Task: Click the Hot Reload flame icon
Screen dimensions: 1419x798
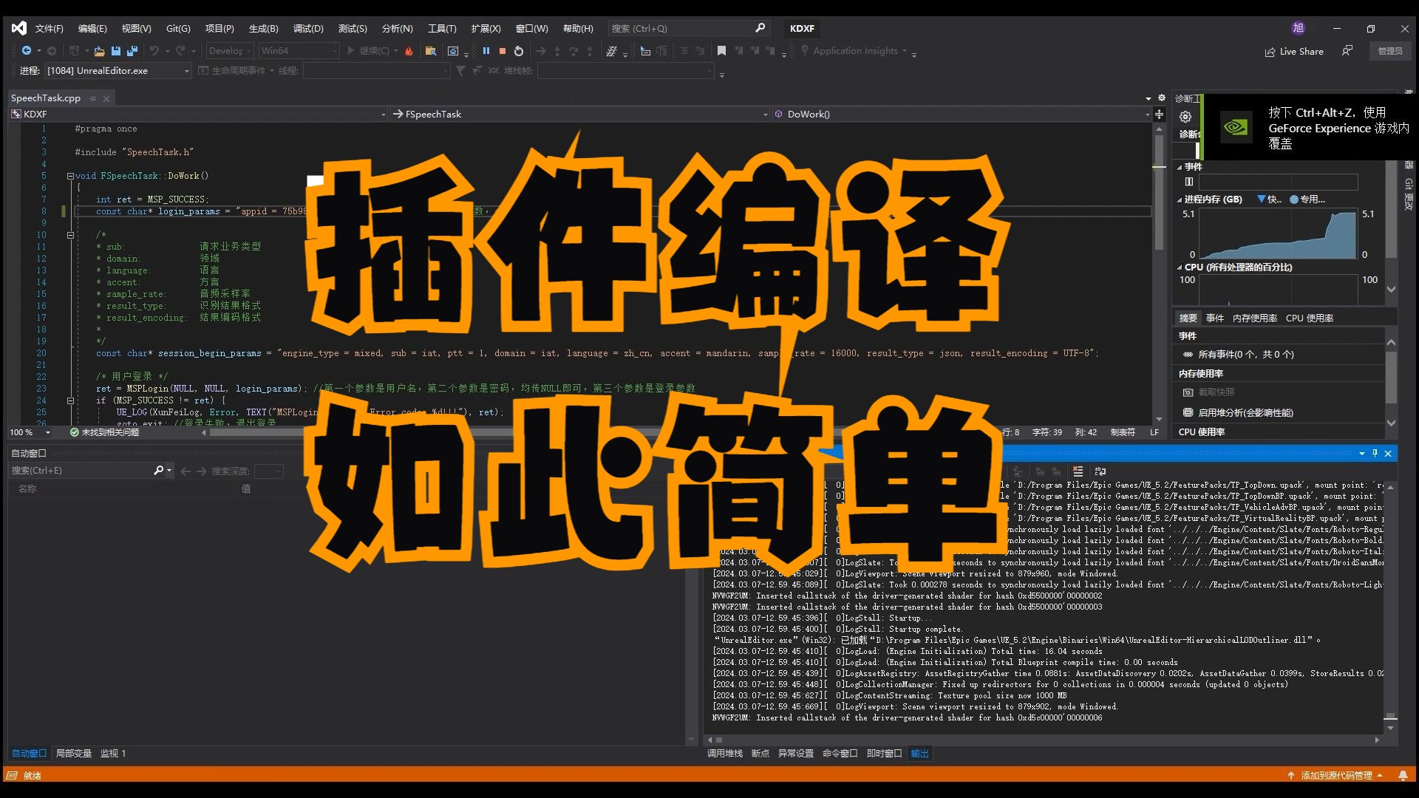Action: (408, 51)
